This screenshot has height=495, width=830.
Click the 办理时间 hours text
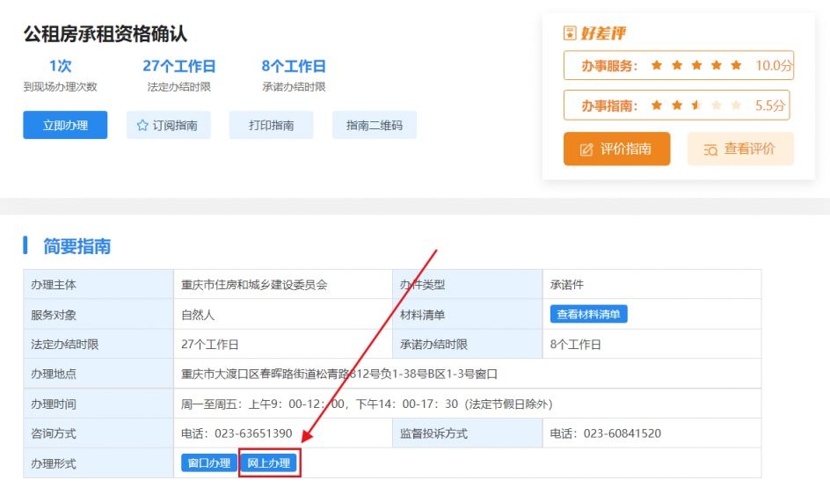point(367,404)
